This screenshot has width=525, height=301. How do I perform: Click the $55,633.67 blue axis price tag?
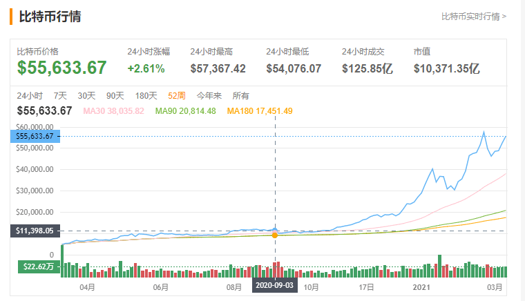(35, 137)
